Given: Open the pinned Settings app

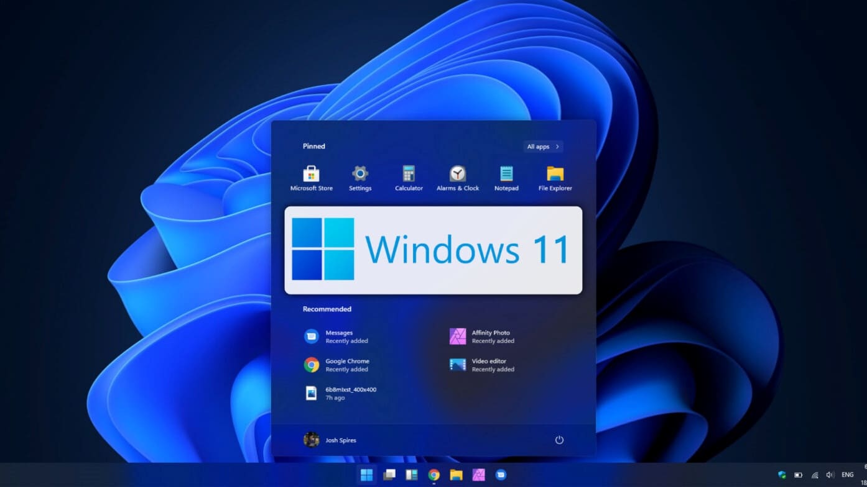Looking at the screenshot, I should click(x=360, y=178).
